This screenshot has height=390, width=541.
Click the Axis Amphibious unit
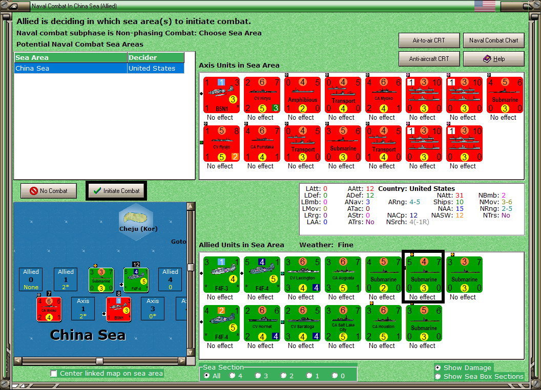(x=302, y=95)
